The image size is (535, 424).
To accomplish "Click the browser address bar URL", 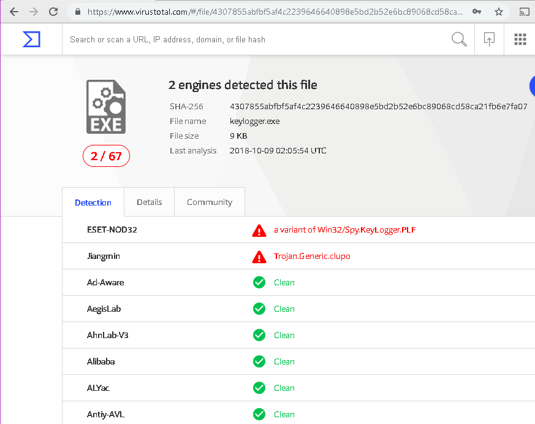I will pos(276,12).
